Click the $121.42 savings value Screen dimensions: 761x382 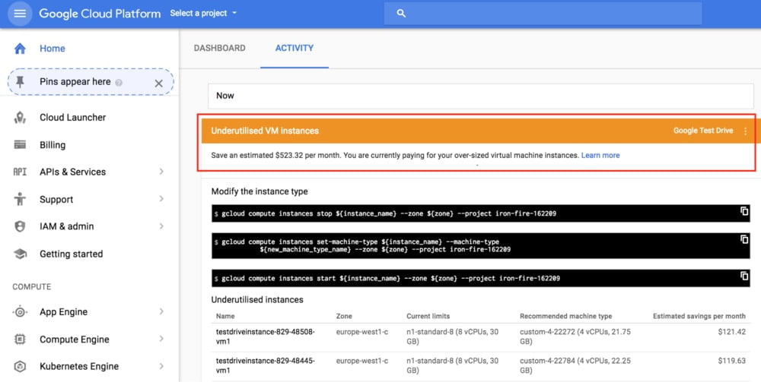click(x=732, y=332)
